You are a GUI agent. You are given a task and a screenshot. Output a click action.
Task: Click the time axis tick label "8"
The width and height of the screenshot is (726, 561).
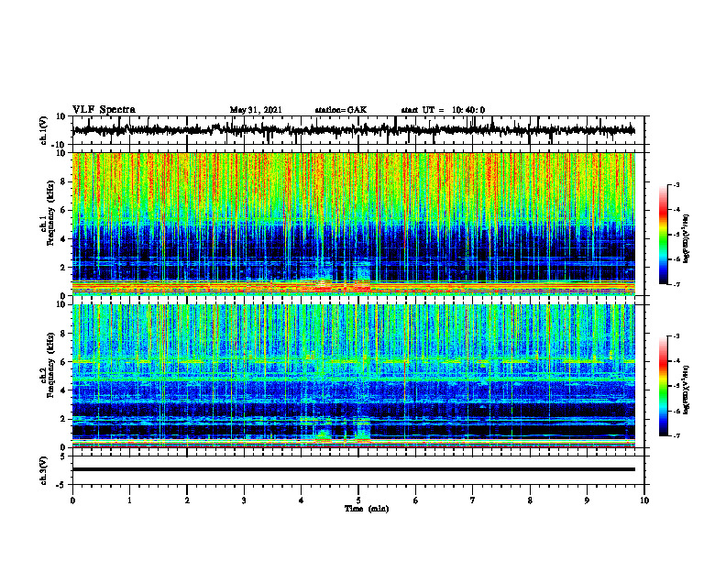click(x=530, y=500)
